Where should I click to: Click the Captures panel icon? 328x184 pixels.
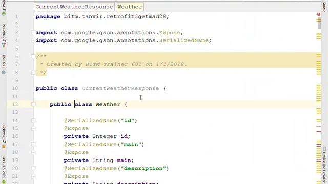coord(4,72)
